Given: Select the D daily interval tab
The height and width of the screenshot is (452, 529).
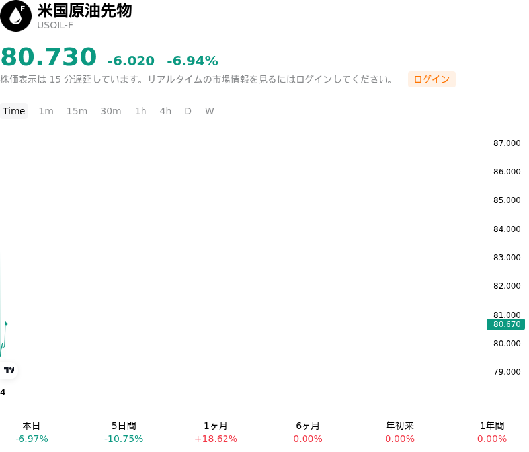Looking at the screenshot, I should (188, 111).
